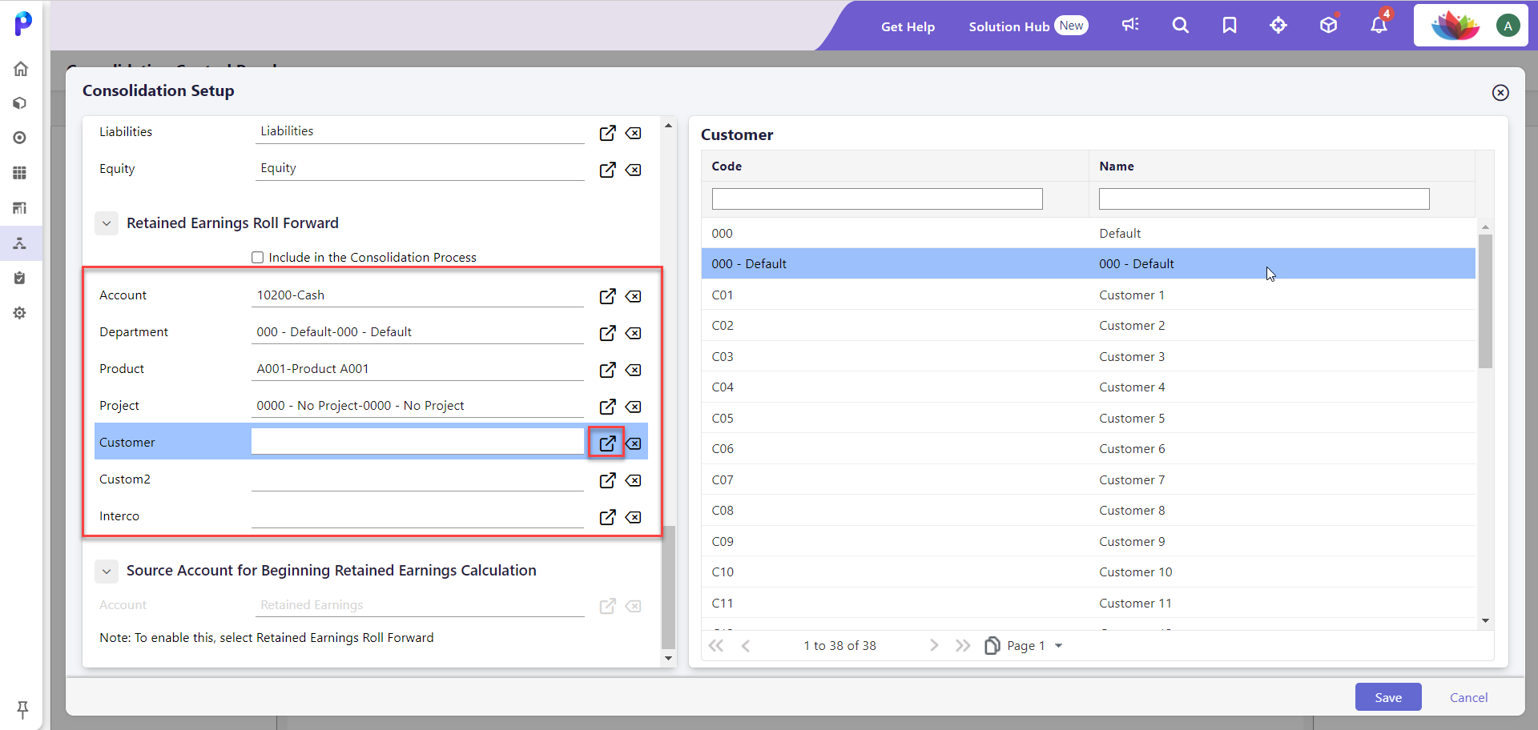
Task: Open the settings gear icon in sidebar
Action: [x=21, y=313]
